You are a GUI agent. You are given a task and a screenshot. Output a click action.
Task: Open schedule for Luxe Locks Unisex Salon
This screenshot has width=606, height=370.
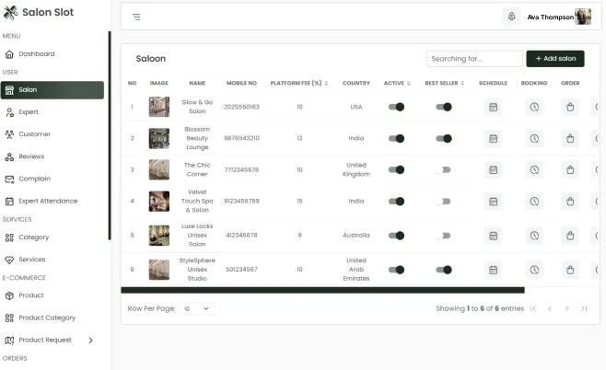[x=493, y=236]
